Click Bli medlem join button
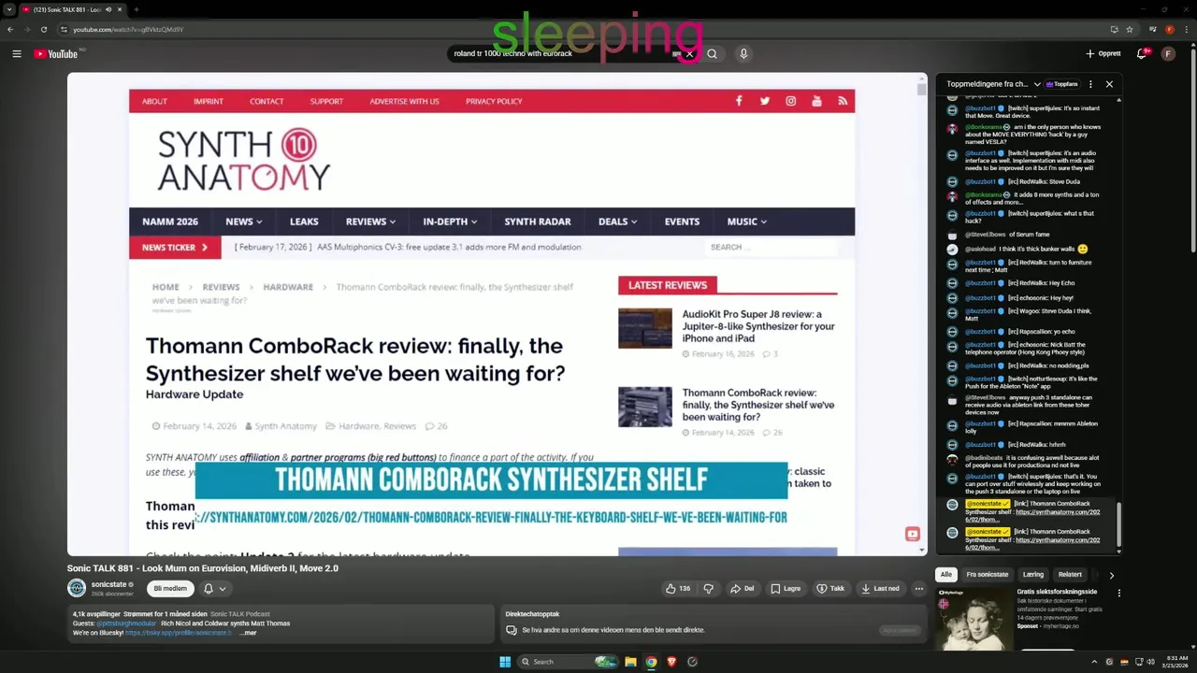Viewport: 1197px width, 673px height. [169, 589]
